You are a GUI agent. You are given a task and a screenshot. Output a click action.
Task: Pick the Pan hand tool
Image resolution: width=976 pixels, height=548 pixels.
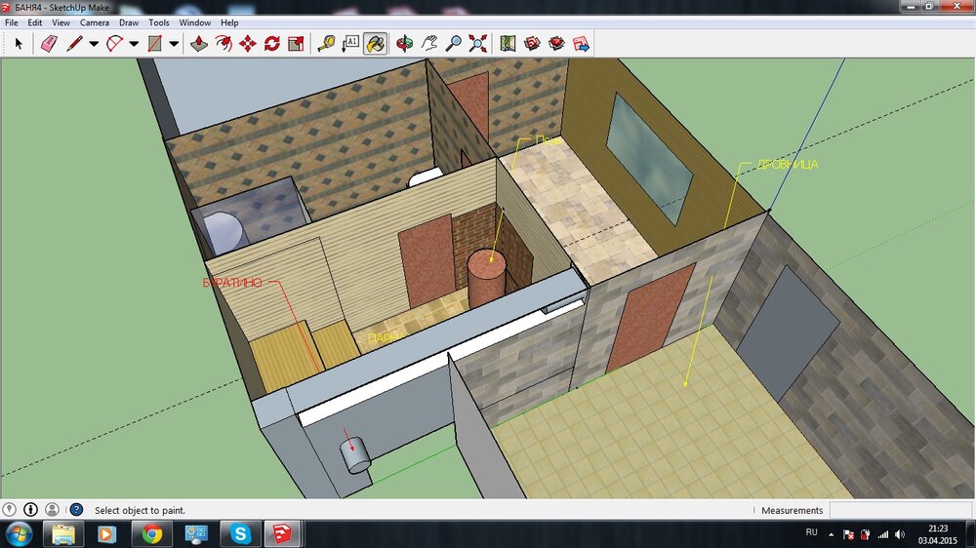tap(428, 44)
